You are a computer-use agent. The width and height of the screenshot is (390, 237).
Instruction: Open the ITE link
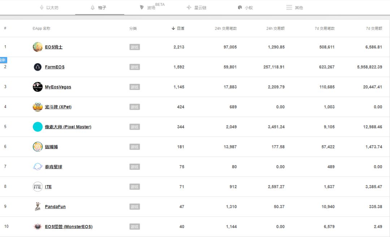coord(48,187)
